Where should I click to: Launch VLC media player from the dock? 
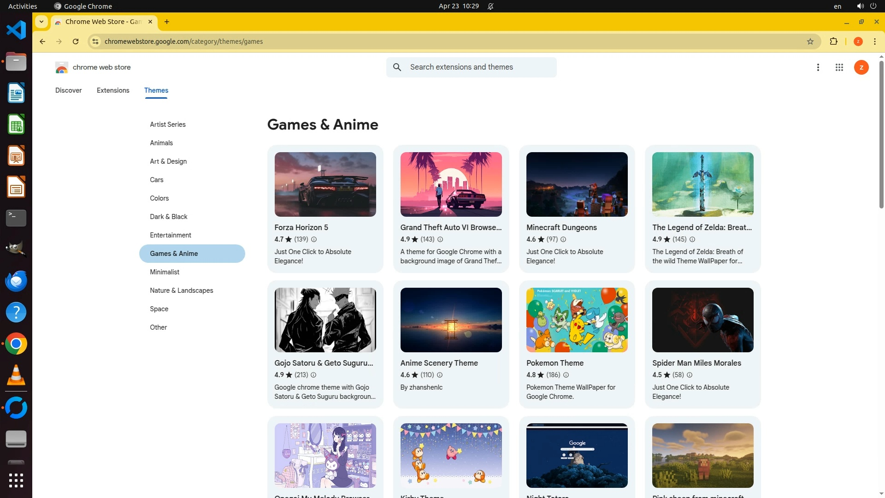tap(16, 375)
